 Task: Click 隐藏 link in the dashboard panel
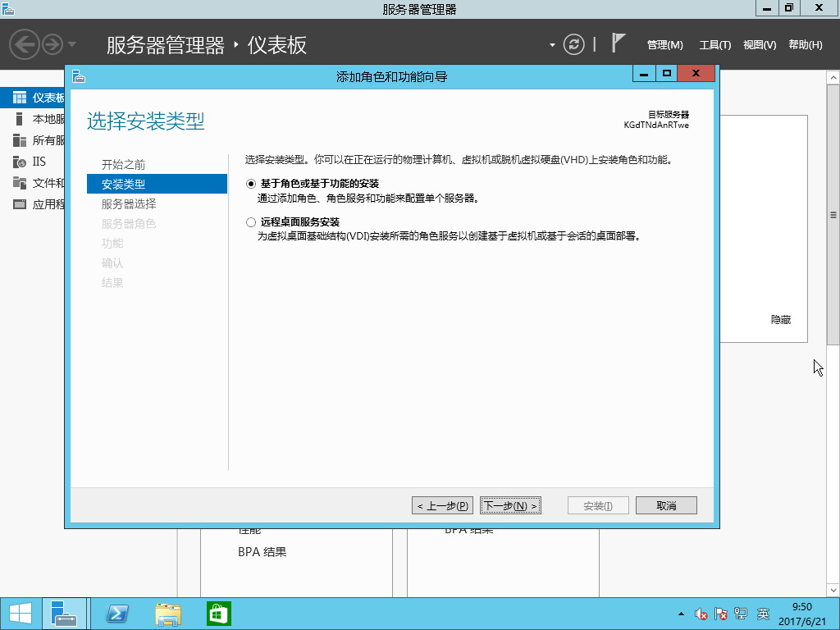click(781, 320)
